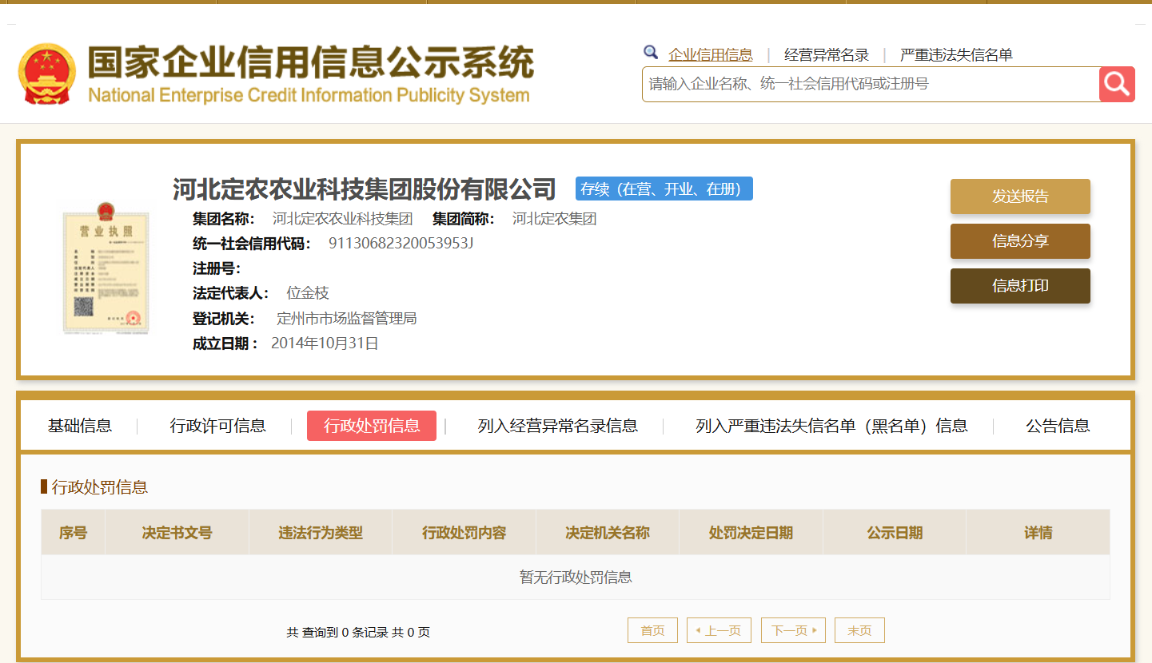Select the 企业信用信息 search category link
The width and height of the screenshot is (1152, 663).
click(x=710, y=54)
